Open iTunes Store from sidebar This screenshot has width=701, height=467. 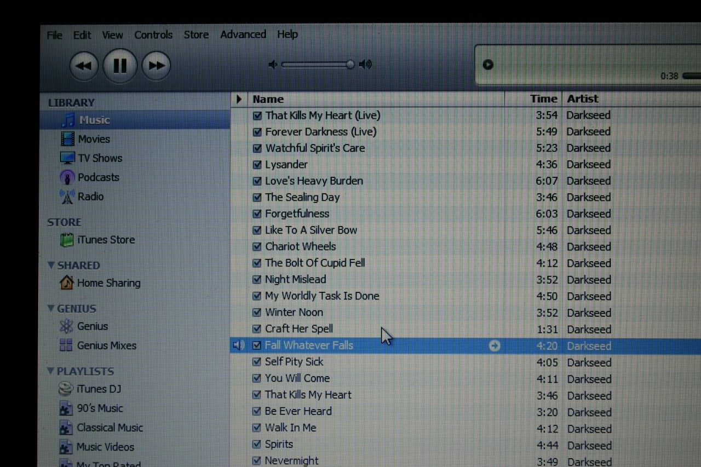(x=97, y=240)
